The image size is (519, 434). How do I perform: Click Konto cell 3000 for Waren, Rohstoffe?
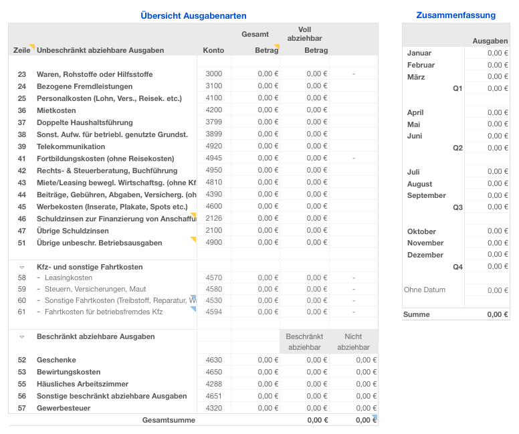click(x=214, y=74)
